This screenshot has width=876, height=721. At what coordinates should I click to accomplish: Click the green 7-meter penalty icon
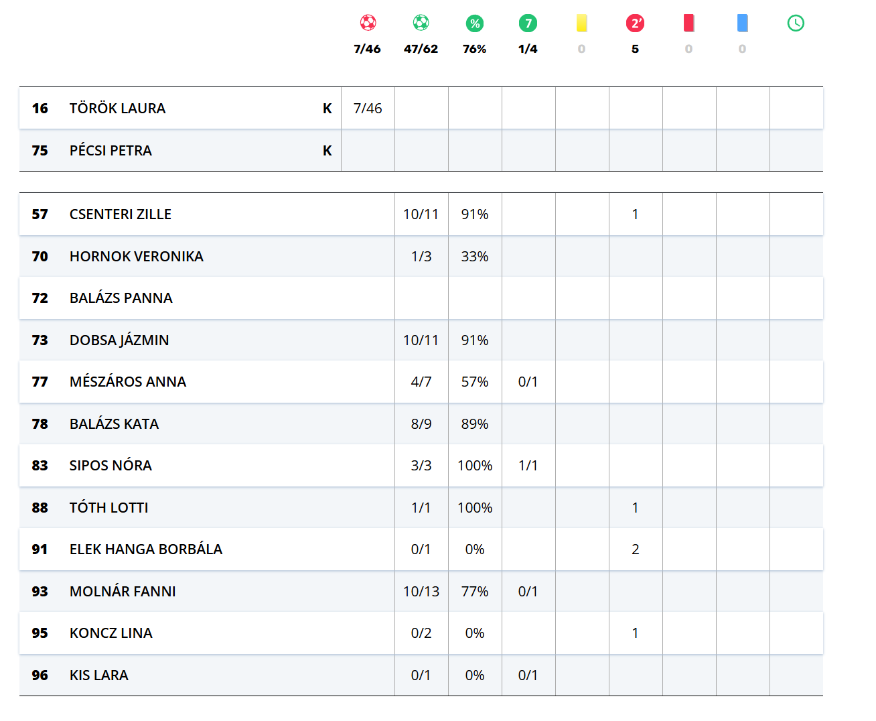tap(528, 23)
